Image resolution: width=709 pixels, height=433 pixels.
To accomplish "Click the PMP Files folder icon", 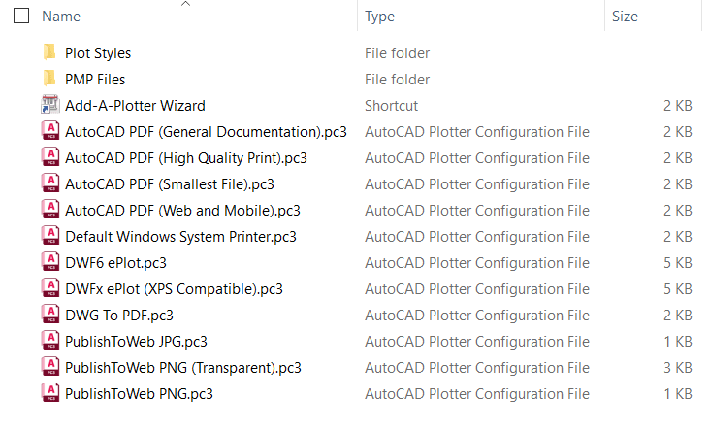I will pos(49,79).
